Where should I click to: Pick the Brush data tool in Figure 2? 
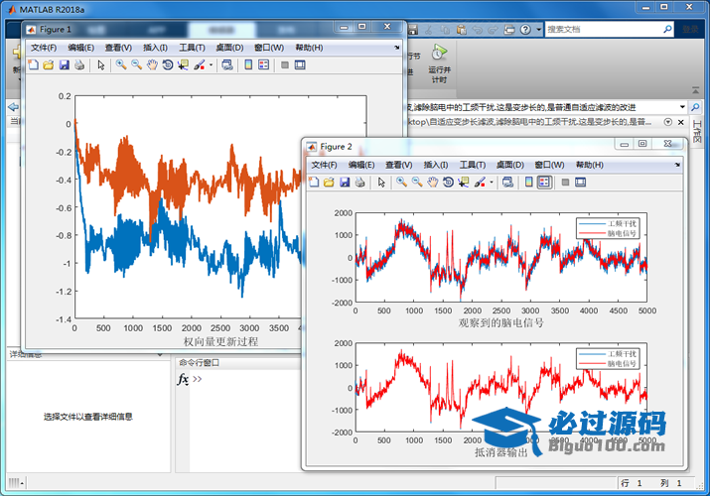point(480,183)
